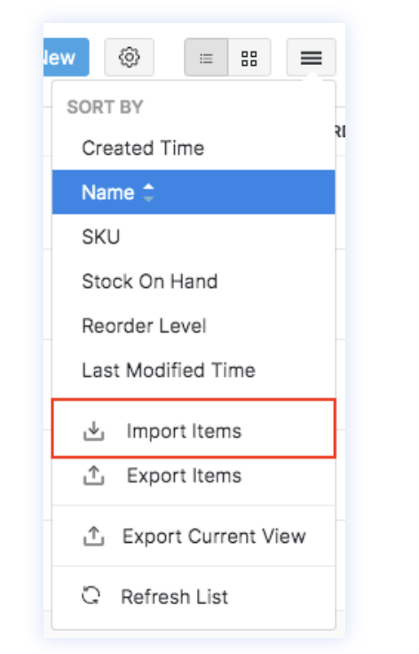Toggle the Name sort direction arrows
Screen dimensions: 419x654
click(148, 193)
